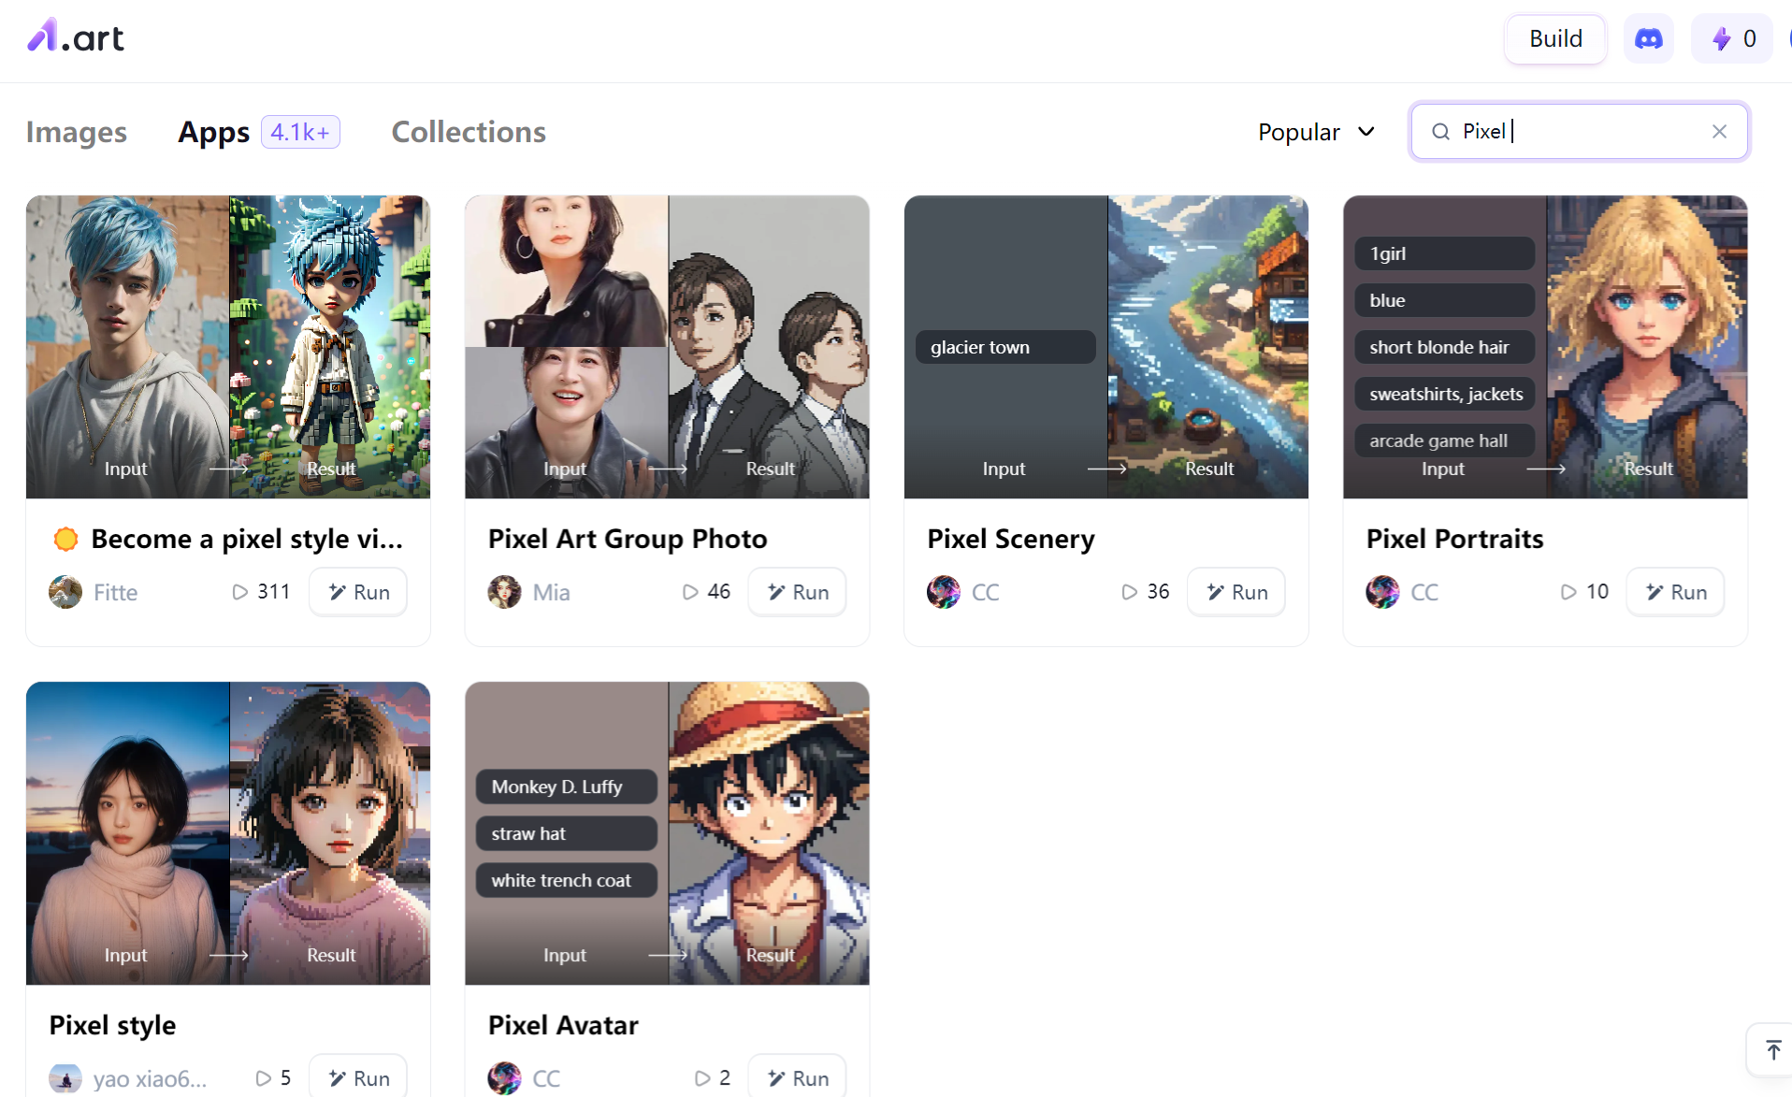Viewport: 1792px width, 1097px height.
Task: Click the 'arcade game hall' prompt tag
Action: (1444, 440)
